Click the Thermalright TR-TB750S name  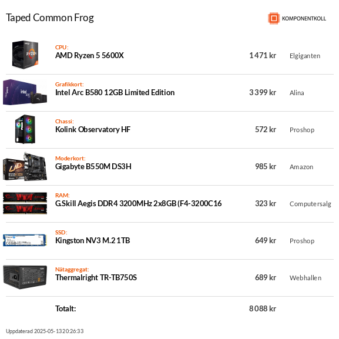(96, 277)
